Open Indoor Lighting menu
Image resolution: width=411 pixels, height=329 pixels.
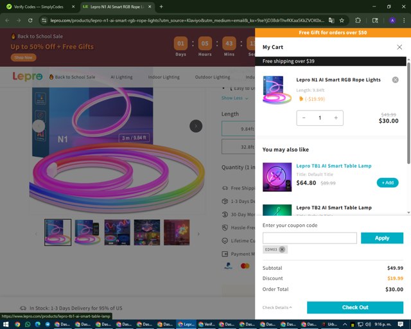tap(164, 77)
